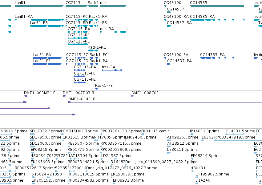Select the CG7115-RD transcript label
Viewport: 262px width, 185px height.
coord(77,23)
